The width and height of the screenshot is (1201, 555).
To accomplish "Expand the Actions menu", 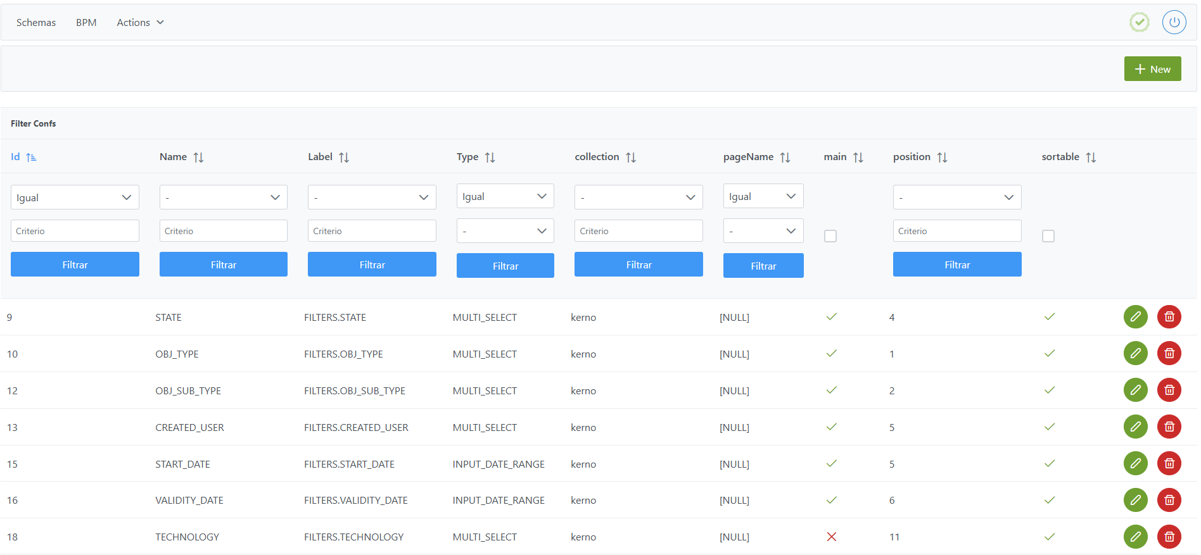I will pos(140,23).
